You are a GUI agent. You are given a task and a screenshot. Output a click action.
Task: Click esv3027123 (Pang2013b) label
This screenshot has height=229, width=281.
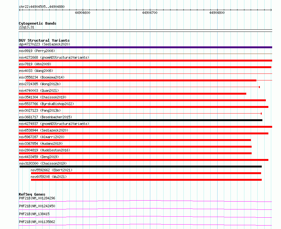coord(40,110)
